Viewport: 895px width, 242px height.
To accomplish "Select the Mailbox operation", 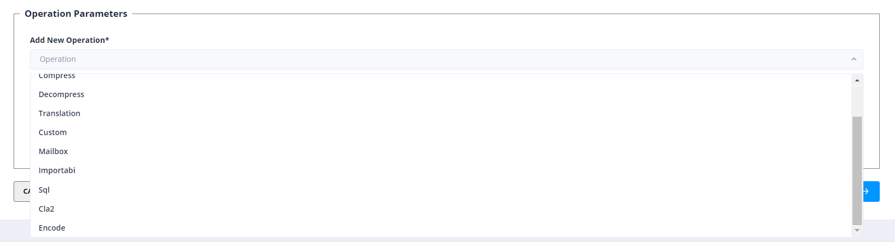I will tap(53, 151).
